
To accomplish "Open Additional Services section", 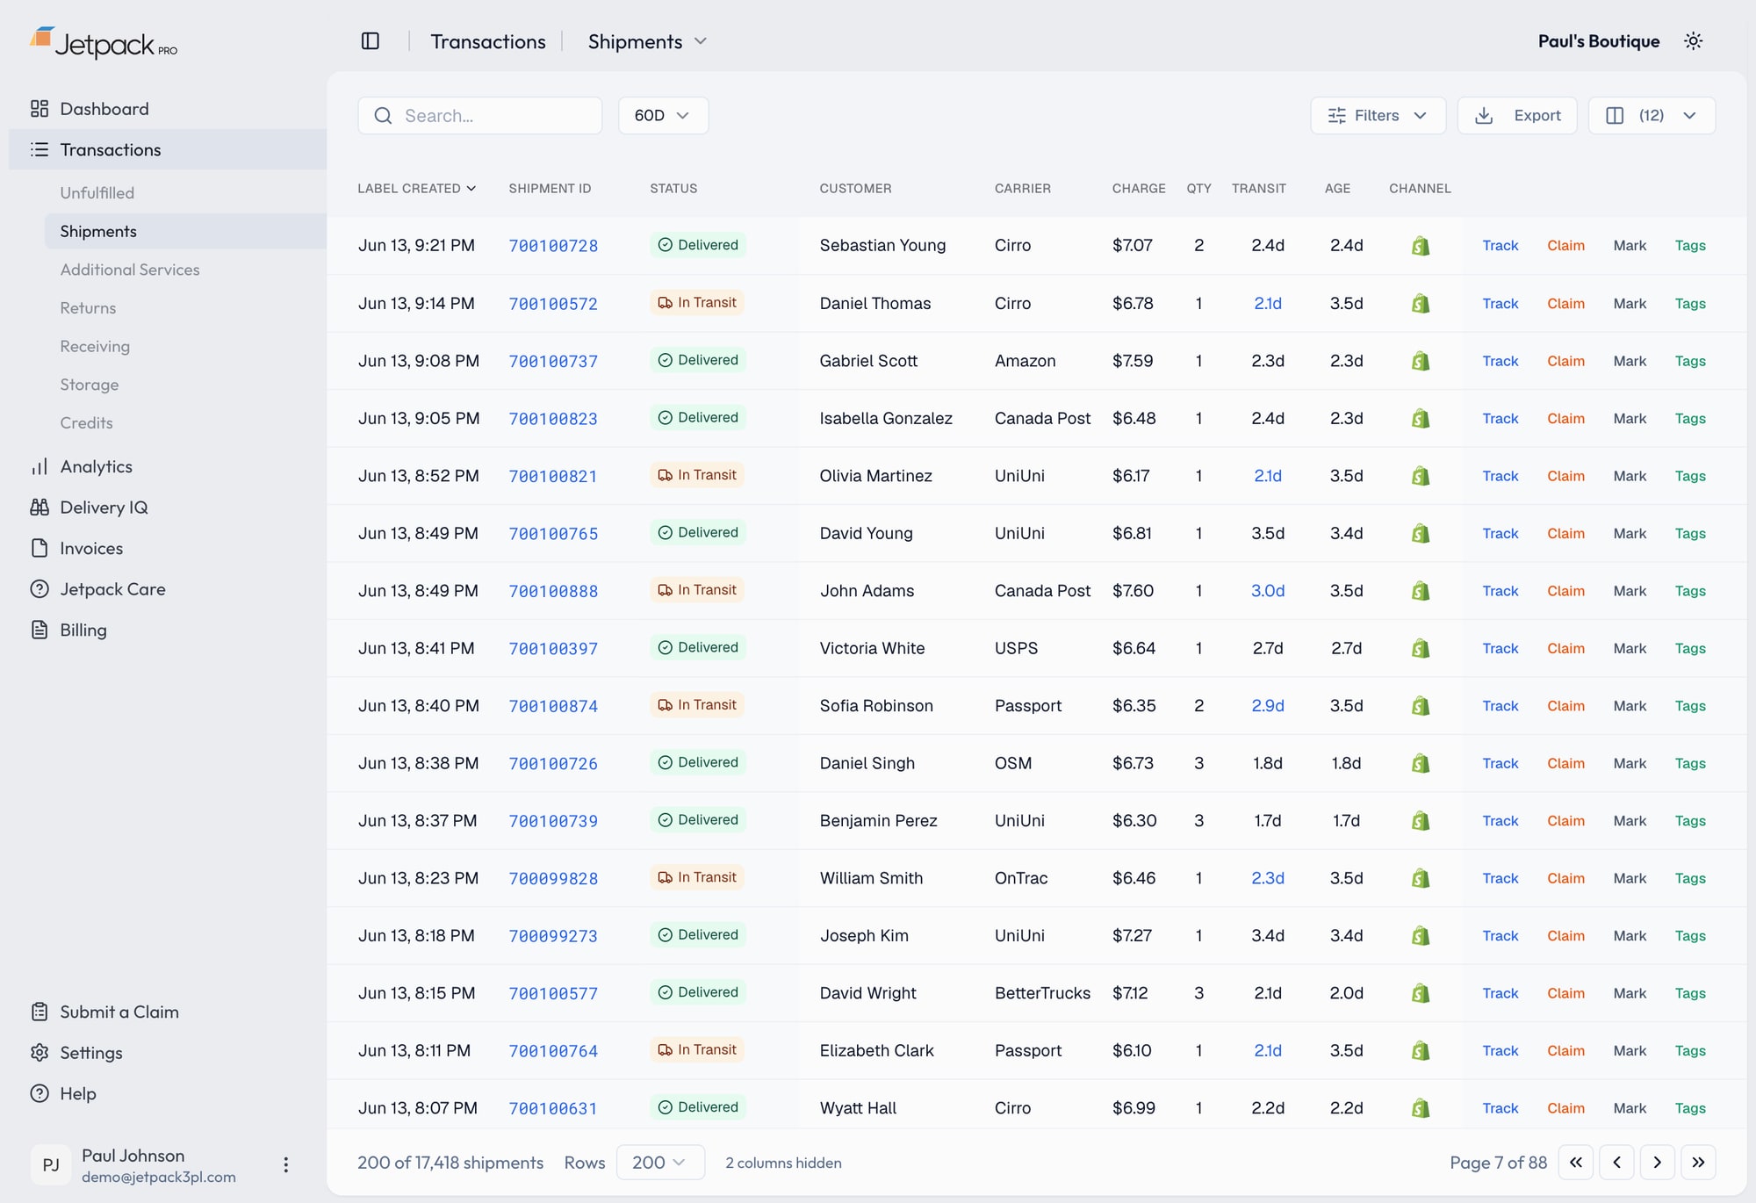I will [x=129, y=270].
